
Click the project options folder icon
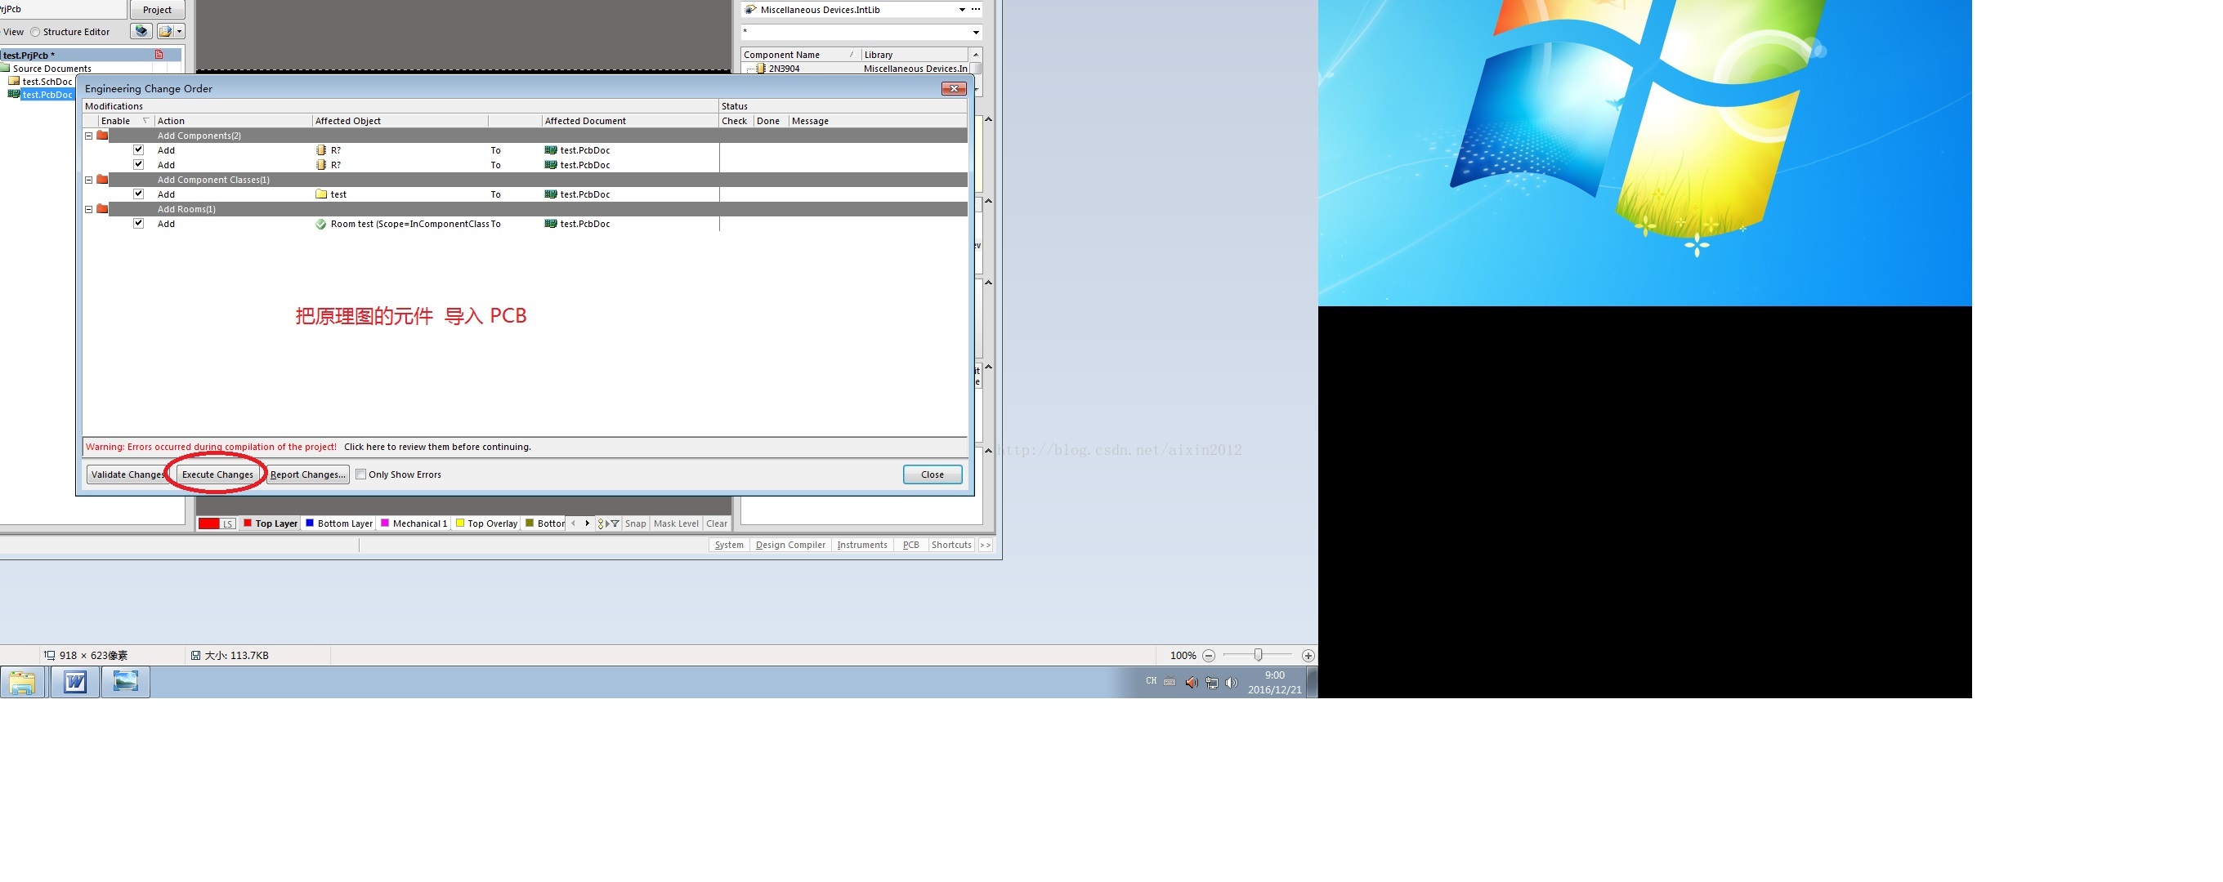(x=166, y=31)
